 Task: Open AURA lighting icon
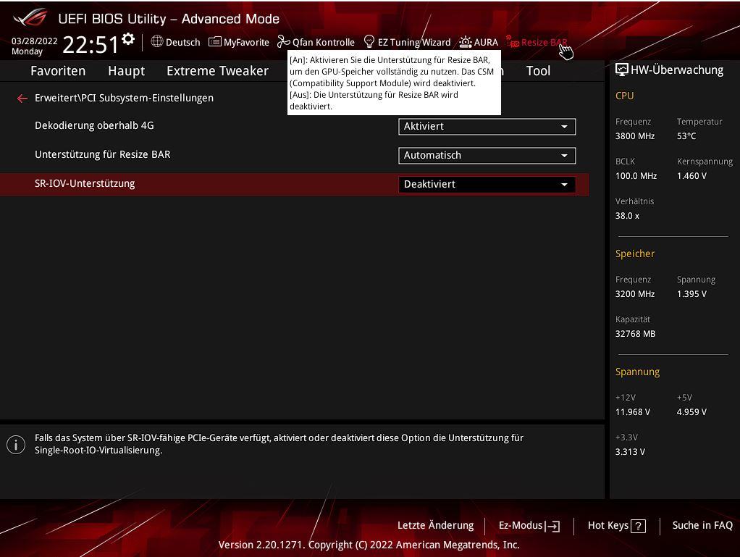(x=466, y=42)
